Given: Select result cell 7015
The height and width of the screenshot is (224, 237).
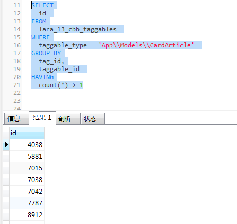Looking at the screenshot, I should click(x=27, y=168).
